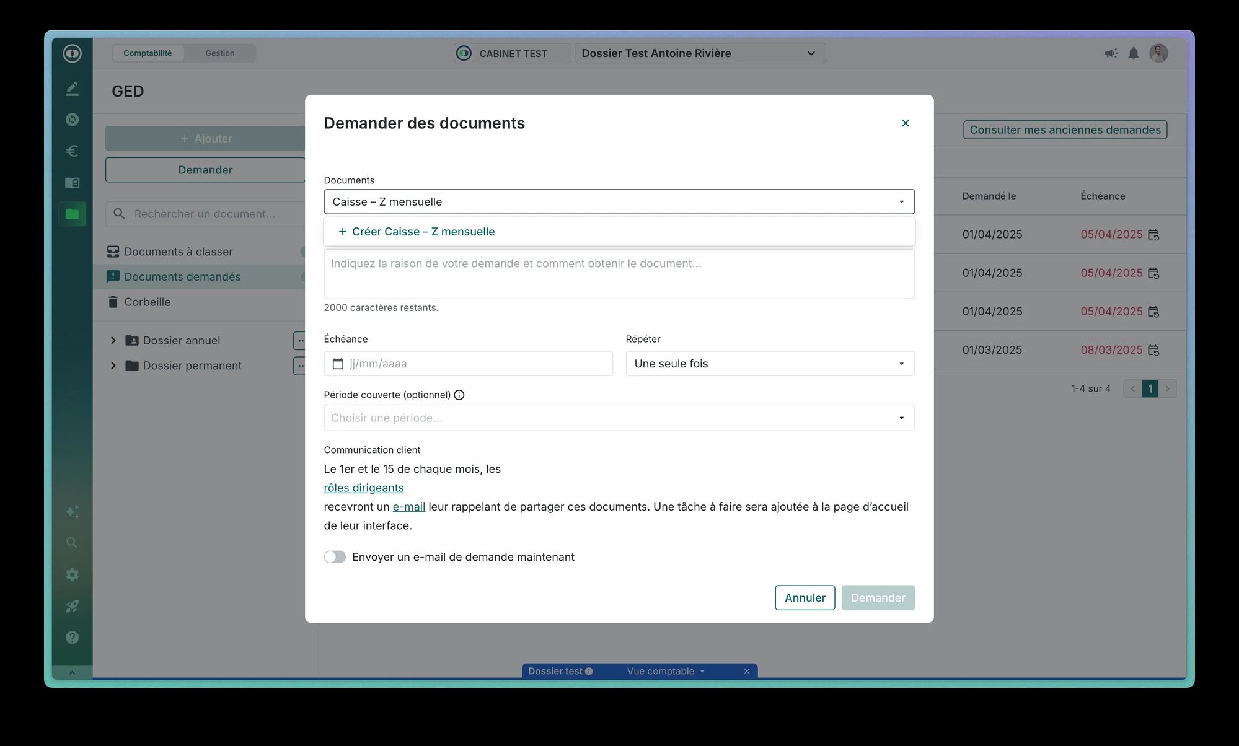Select Créer Caisse – Z mensuelle option
The width and height of the screenshot is (1239, 746).
tap(423, 232)
